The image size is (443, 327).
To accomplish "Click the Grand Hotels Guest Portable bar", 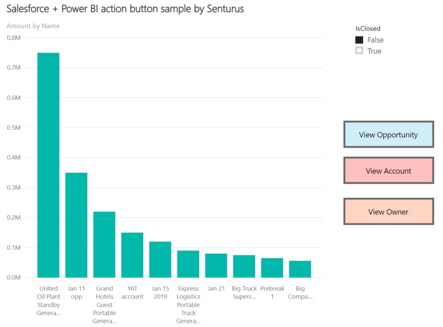I will pos(104,244).
